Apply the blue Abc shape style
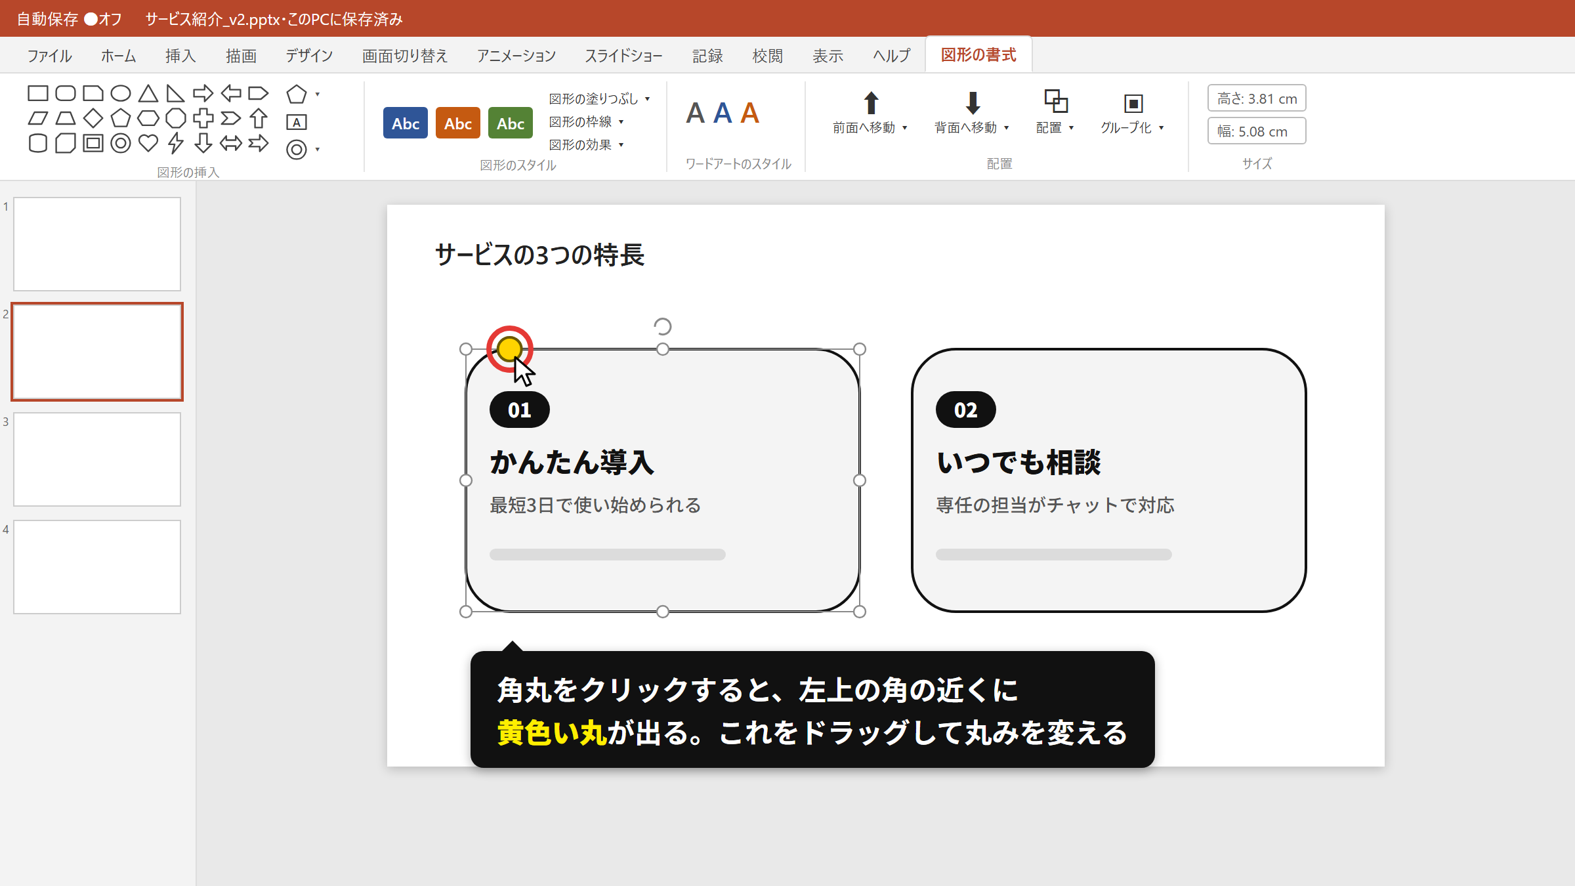Screen dimensions: 1575x886 pyautogui.click(x=406, y=123)
